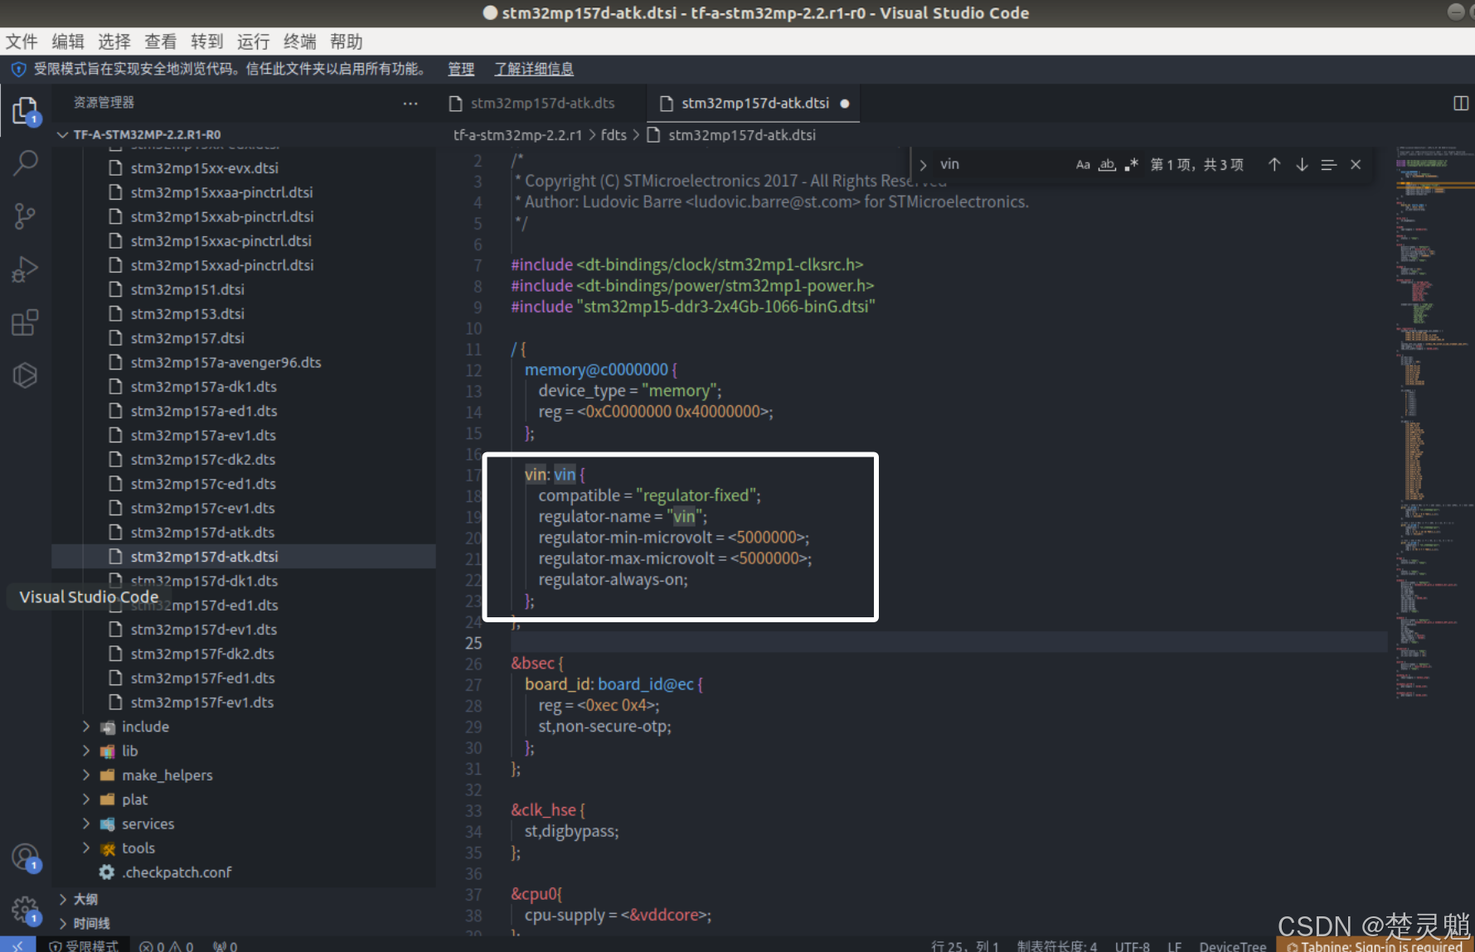Viewport: 1475px width, 952px height.
Task: Click errors and warnings count in status bar
Action: 166,945
